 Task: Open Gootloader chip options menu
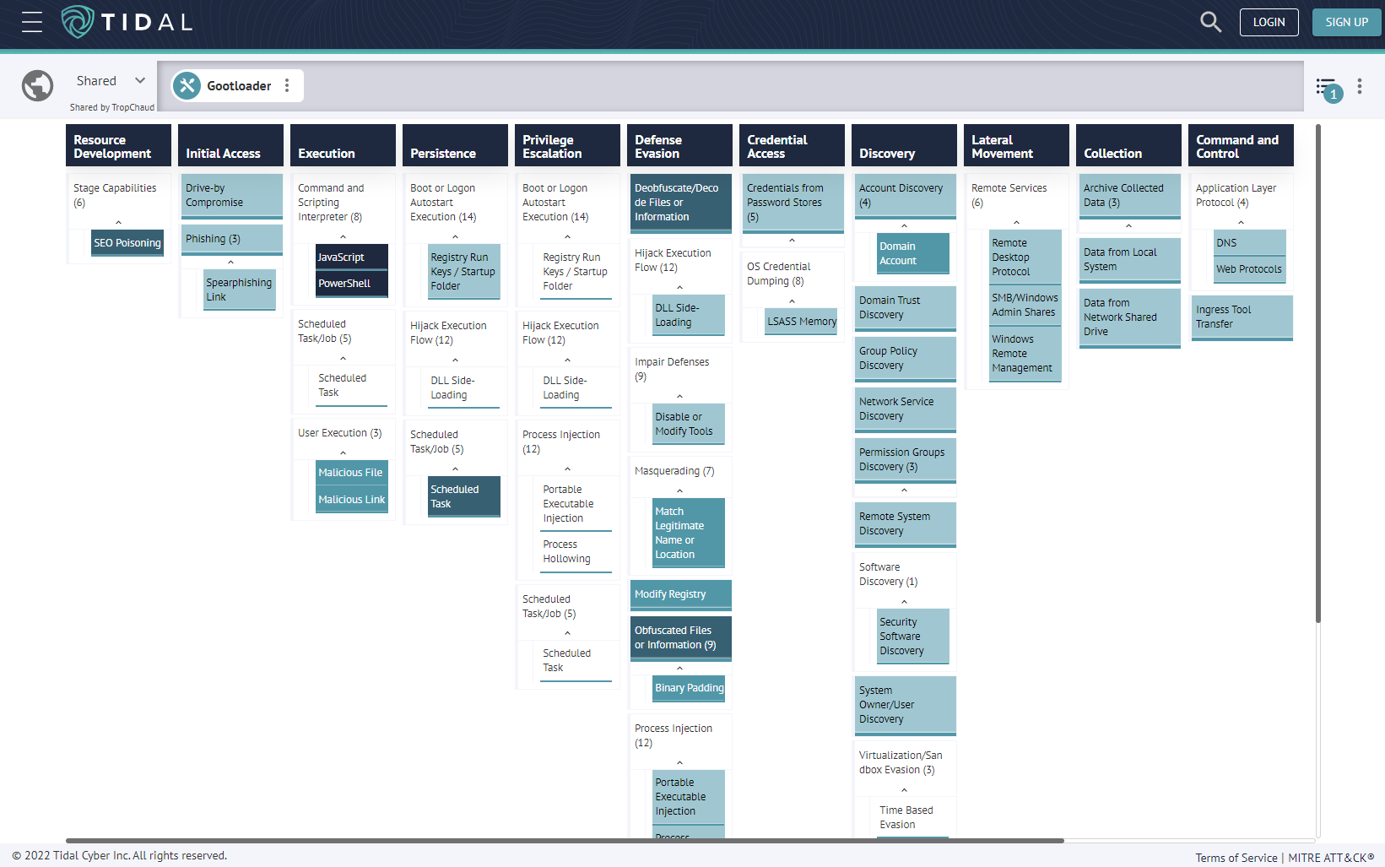tap(287, 85)
